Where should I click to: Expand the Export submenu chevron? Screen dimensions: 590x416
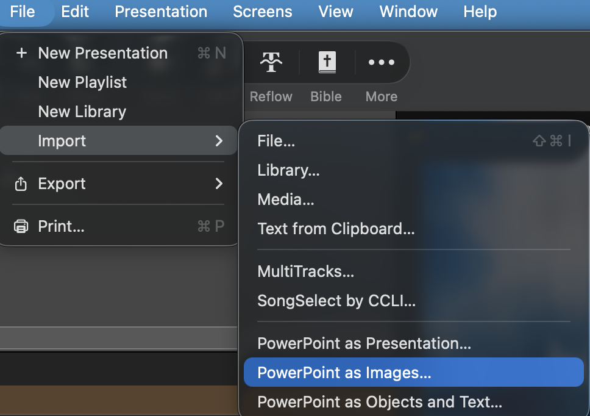point(219,184)
